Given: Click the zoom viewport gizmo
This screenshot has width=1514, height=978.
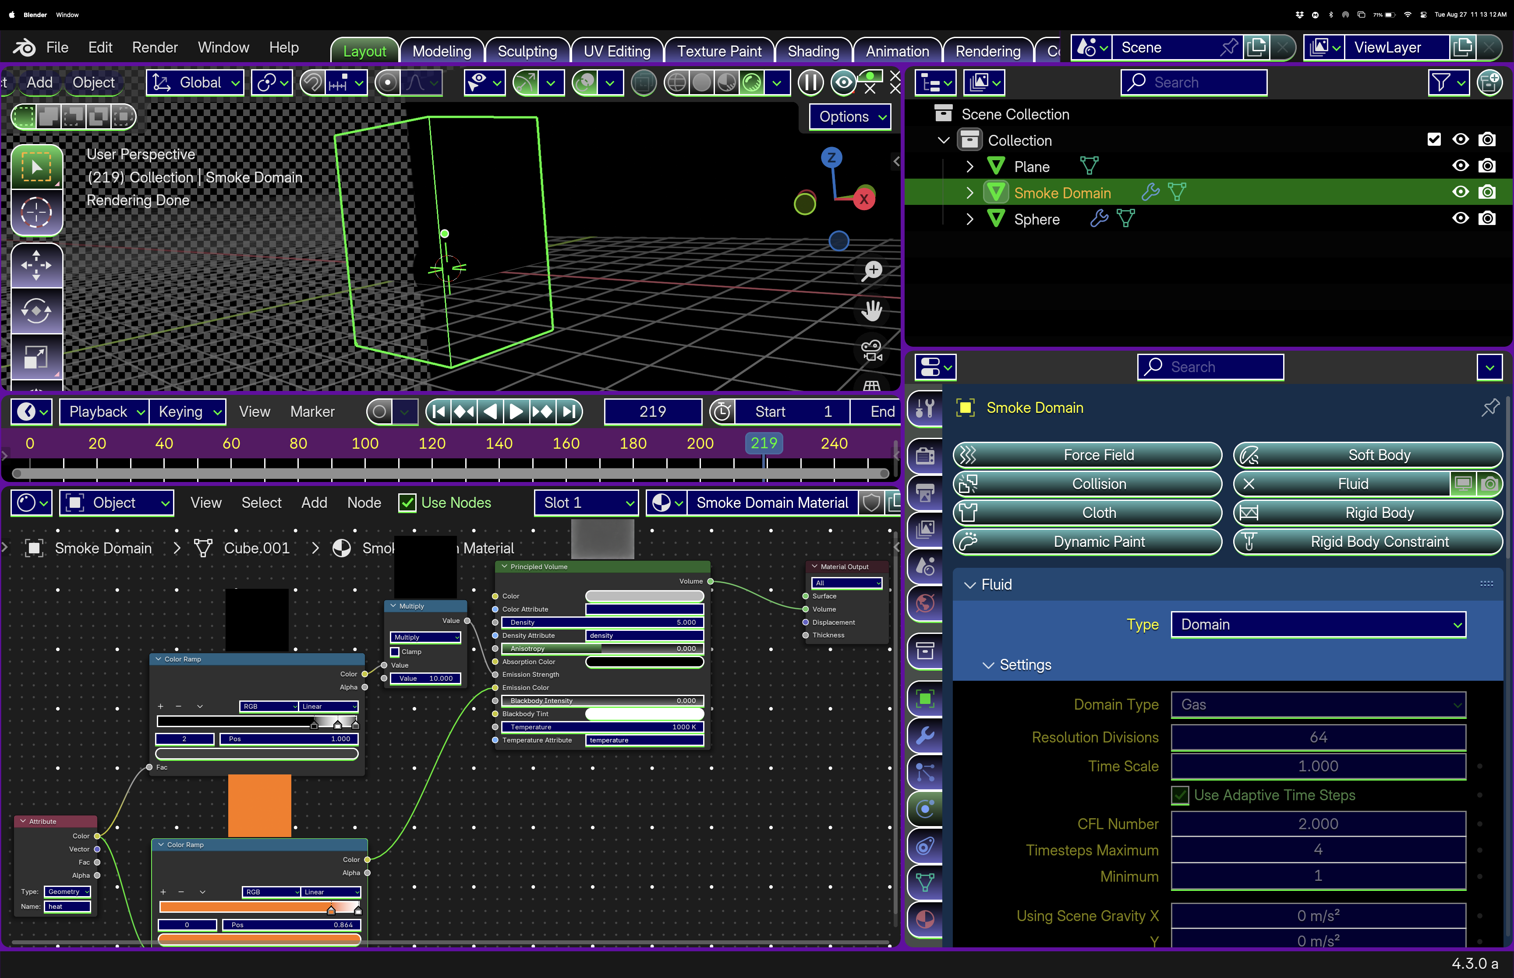Looking at the screenshot, I should click(x=872, y=271).
